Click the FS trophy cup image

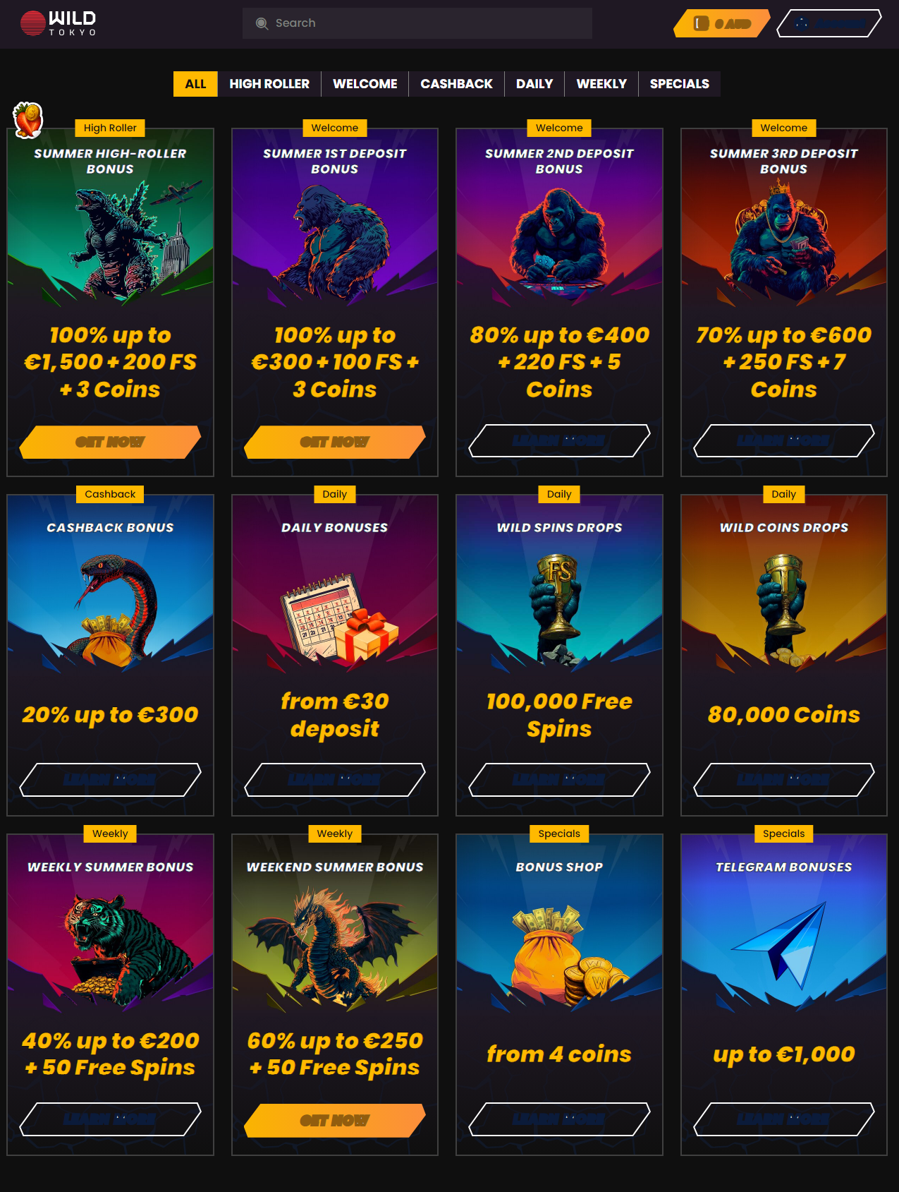[x=558, y=607]
